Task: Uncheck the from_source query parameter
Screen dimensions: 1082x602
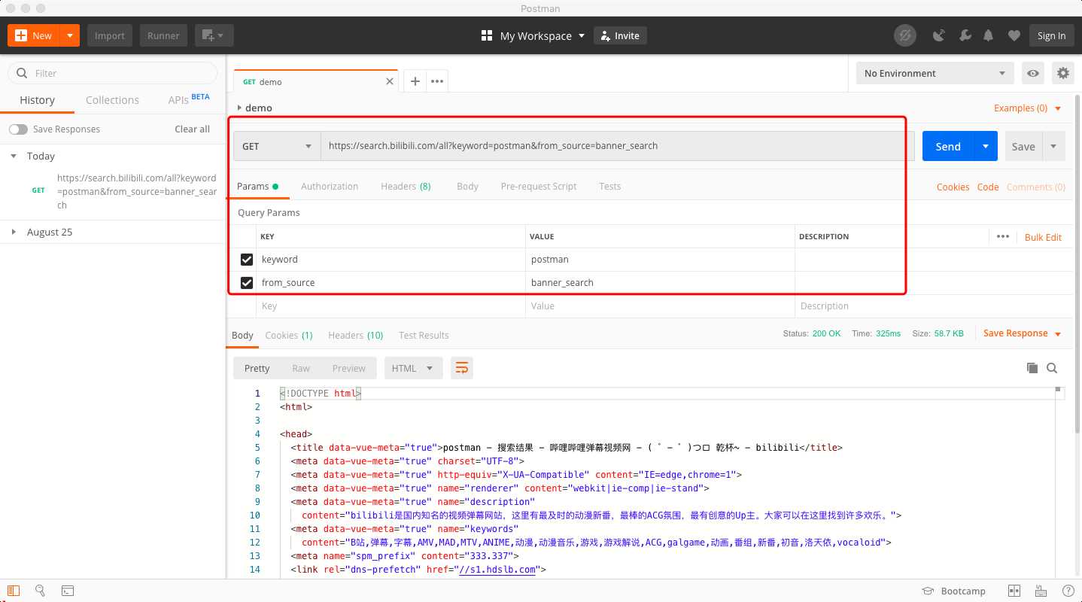Action: 246,283
